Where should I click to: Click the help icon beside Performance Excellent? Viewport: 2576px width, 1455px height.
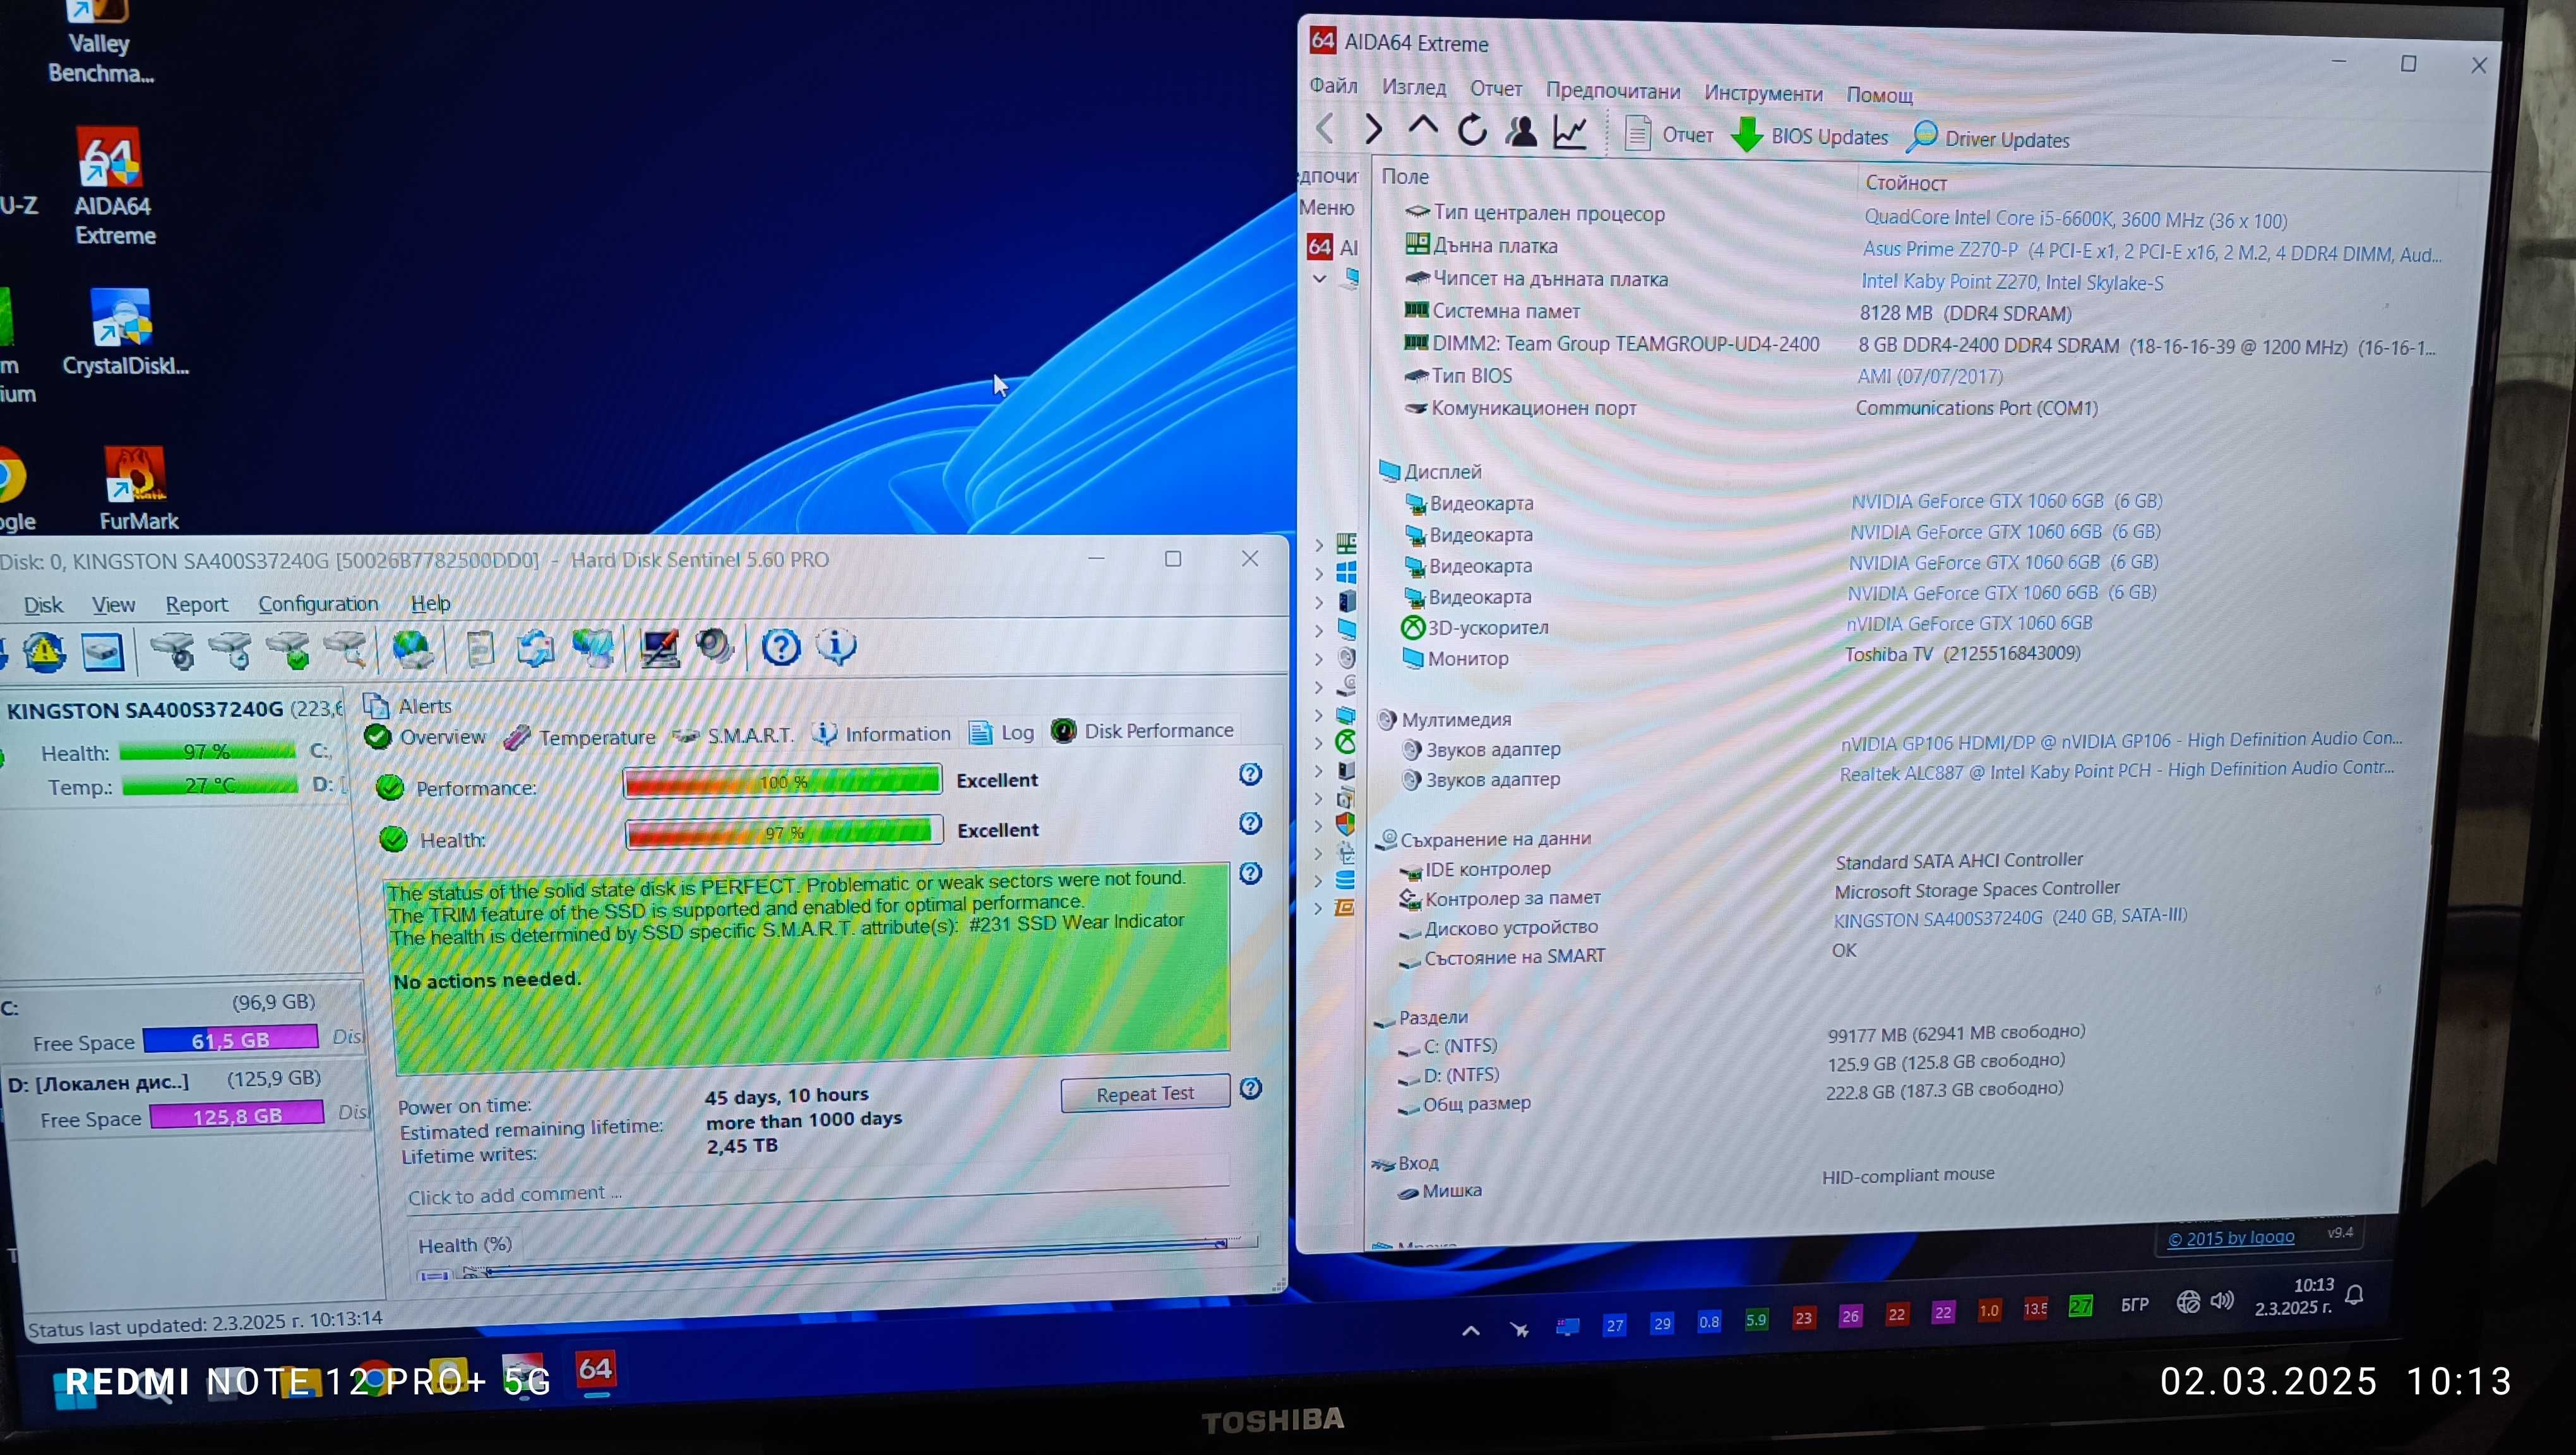pyautogui.click(x=1250, y=774)
